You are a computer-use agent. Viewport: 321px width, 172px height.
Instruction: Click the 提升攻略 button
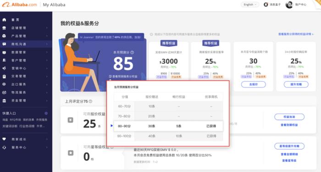click(296, 84)
